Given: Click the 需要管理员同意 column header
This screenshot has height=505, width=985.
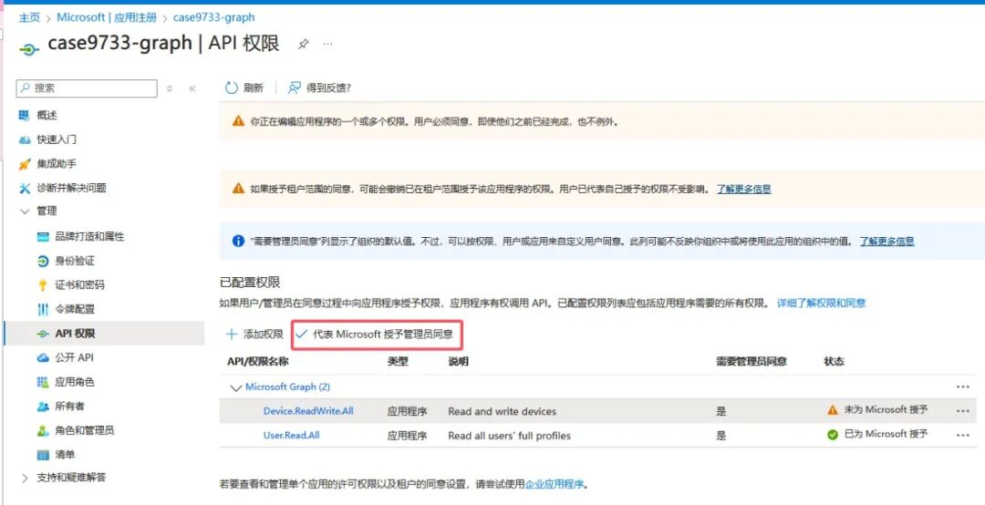Looking at the screenshot, I should pyautogui.click(x=752, y=362).
